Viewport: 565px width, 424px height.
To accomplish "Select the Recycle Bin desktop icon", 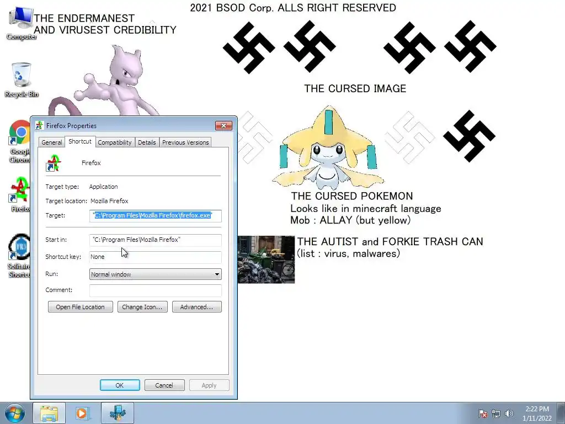I will click(x=22, y=79).
